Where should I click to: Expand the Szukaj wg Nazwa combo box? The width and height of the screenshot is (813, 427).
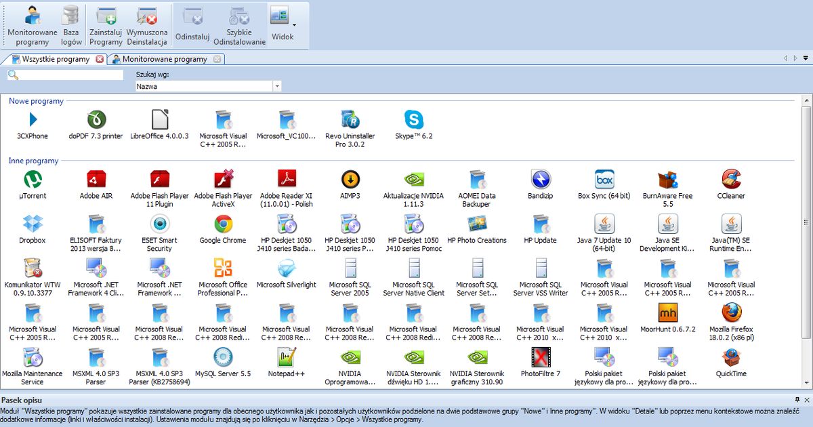276,87
